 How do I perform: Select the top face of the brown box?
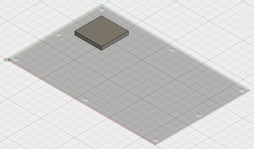coord(102,31)
